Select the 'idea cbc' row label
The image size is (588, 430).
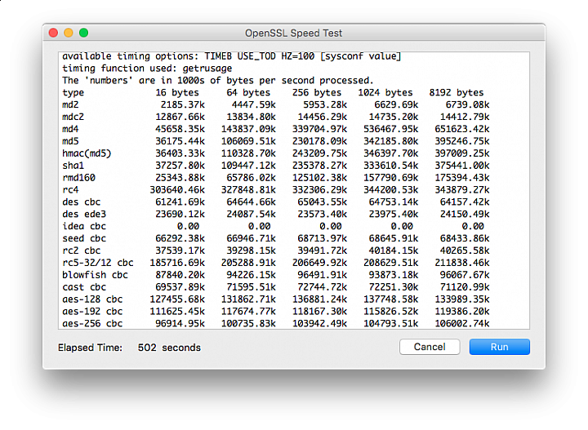84,227
